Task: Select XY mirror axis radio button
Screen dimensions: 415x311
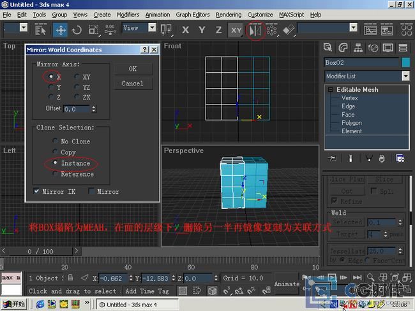Action: (x=77, y=76)
